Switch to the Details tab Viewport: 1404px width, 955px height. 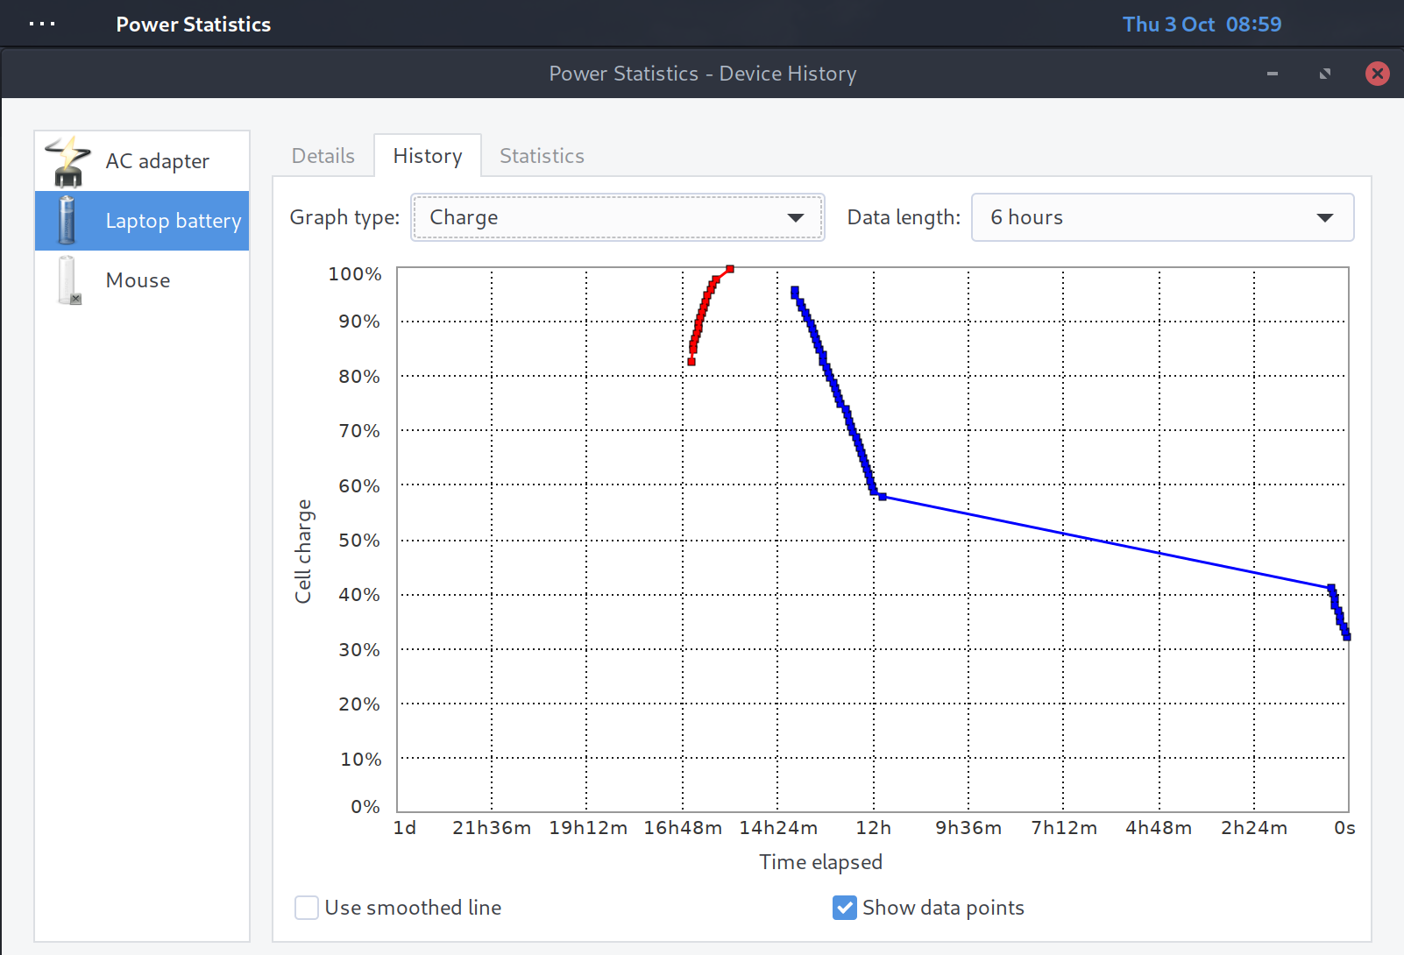click(x=323, y=156)
